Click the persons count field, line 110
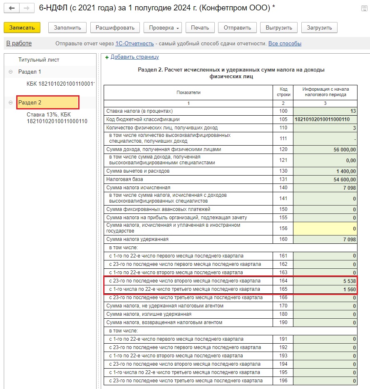 click(x=325, y=128)
